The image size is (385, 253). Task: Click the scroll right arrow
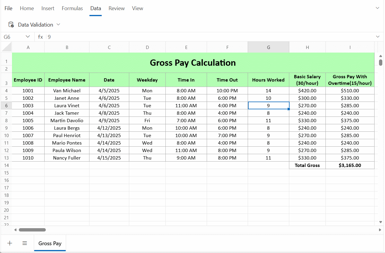(x=380, y=230)
